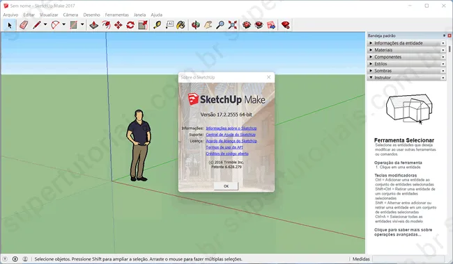Click the Instrutor house illustration
Screen dimensions: 453x264
point(409,109)
